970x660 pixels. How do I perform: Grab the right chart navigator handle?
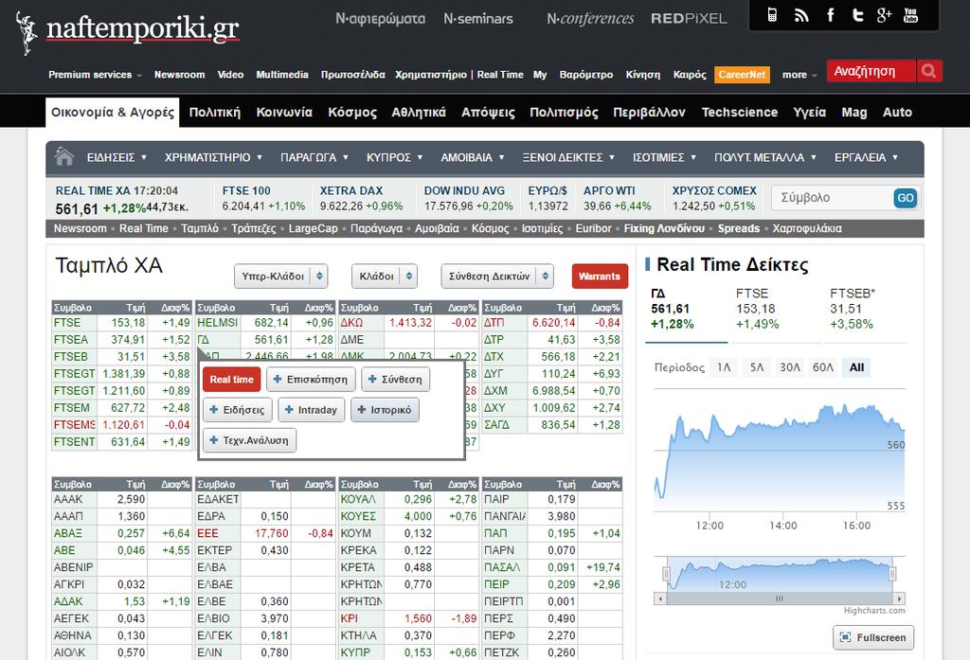coord(892,574)
